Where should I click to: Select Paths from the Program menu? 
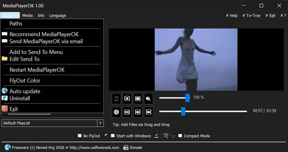[x=52, y=23]
